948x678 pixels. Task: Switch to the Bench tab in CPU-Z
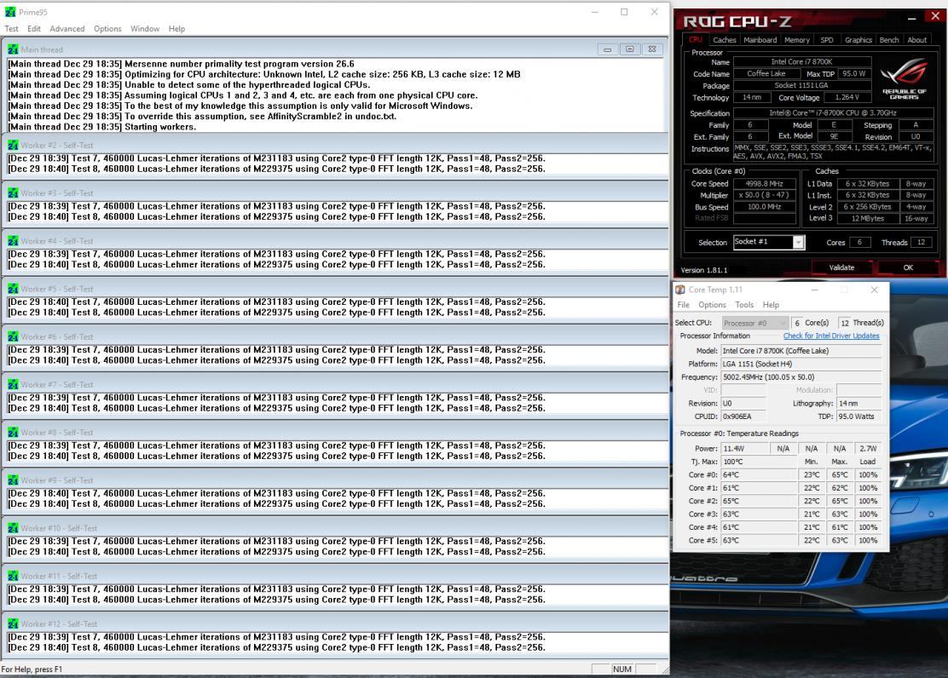tap(888, 40)
